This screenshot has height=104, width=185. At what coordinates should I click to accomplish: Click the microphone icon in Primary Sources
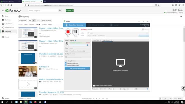pyautogui.click(x=67, y=44)
